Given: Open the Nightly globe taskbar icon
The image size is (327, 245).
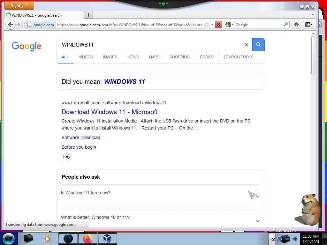Looking at the screenshot, I should tap(68, 239).
